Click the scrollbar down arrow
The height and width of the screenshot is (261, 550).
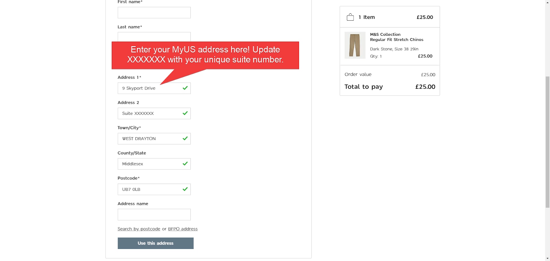click(548, 258)
